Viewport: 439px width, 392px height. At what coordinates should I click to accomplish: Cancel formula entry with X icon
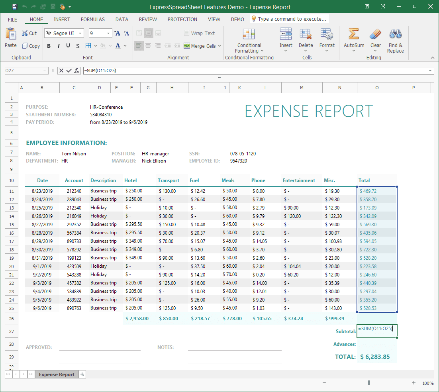[61, 71]
